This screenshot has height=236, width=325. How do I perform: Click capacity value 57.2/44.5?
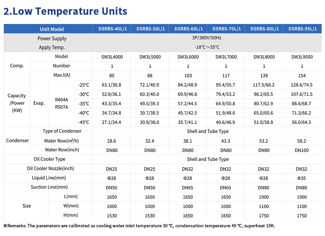[188, 104]
